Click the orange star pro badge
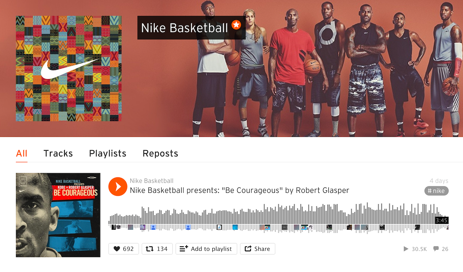Viewport: 463px width, 272px height. [236, 25]
